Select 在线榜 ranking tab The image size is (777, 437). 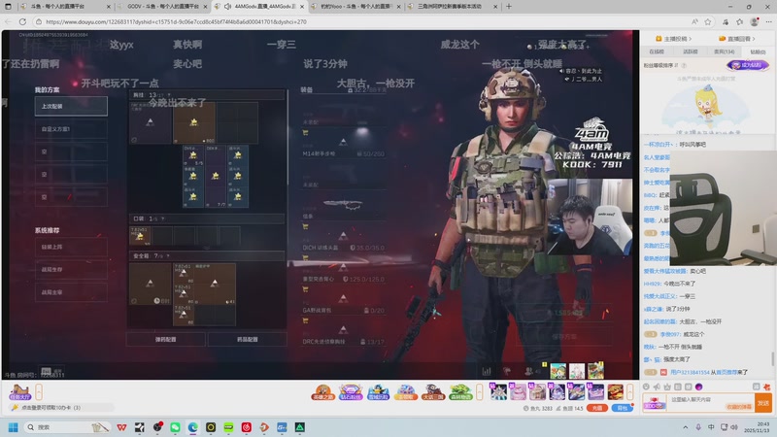pos(657,51)
